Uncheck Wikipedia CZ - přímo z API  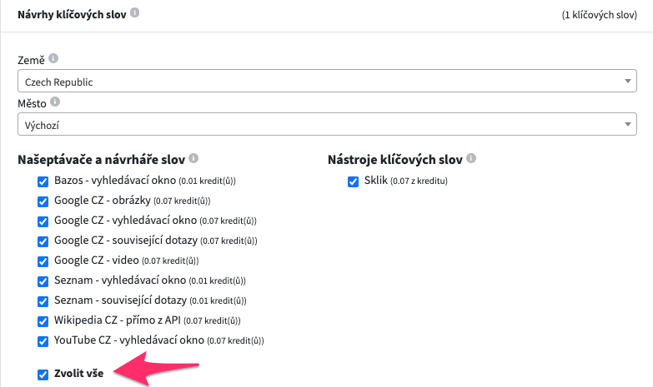pos(43,321)
